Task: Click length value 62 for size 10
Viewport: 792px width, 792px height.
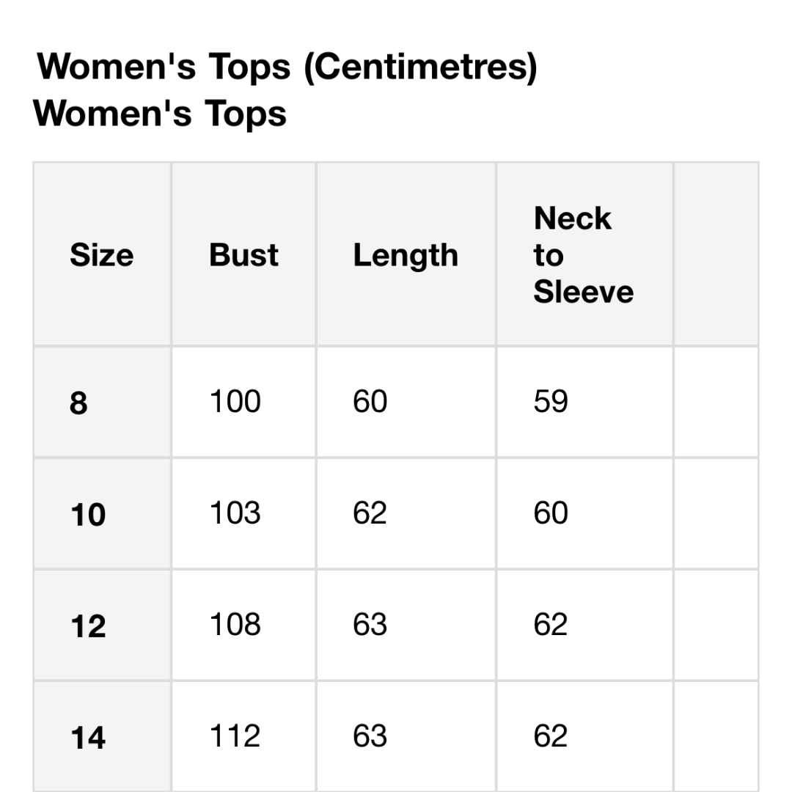Action: [x=370, y=513]
